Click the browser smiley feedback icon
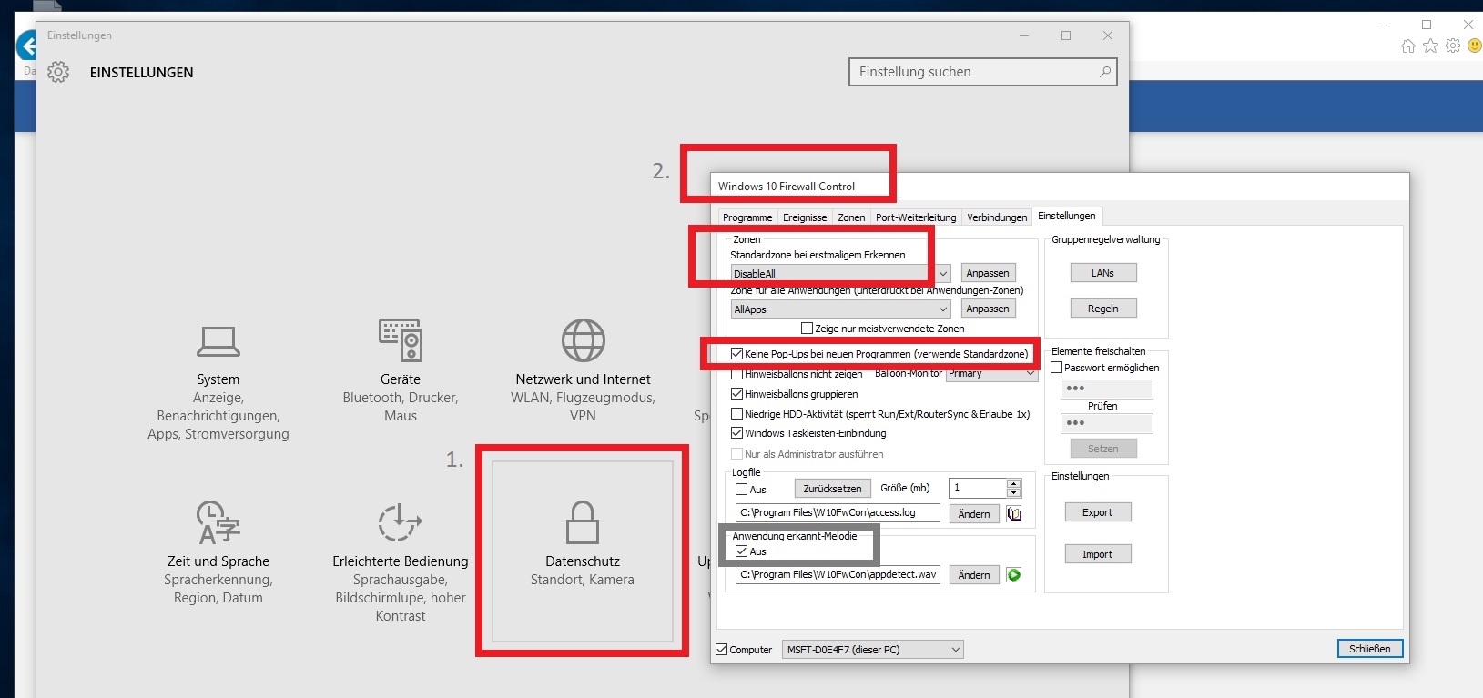The width and height of the screenshot is (1483, 698). coord(1475,46)
